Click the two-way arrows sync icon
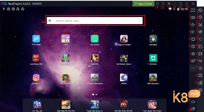 [200, 61]
